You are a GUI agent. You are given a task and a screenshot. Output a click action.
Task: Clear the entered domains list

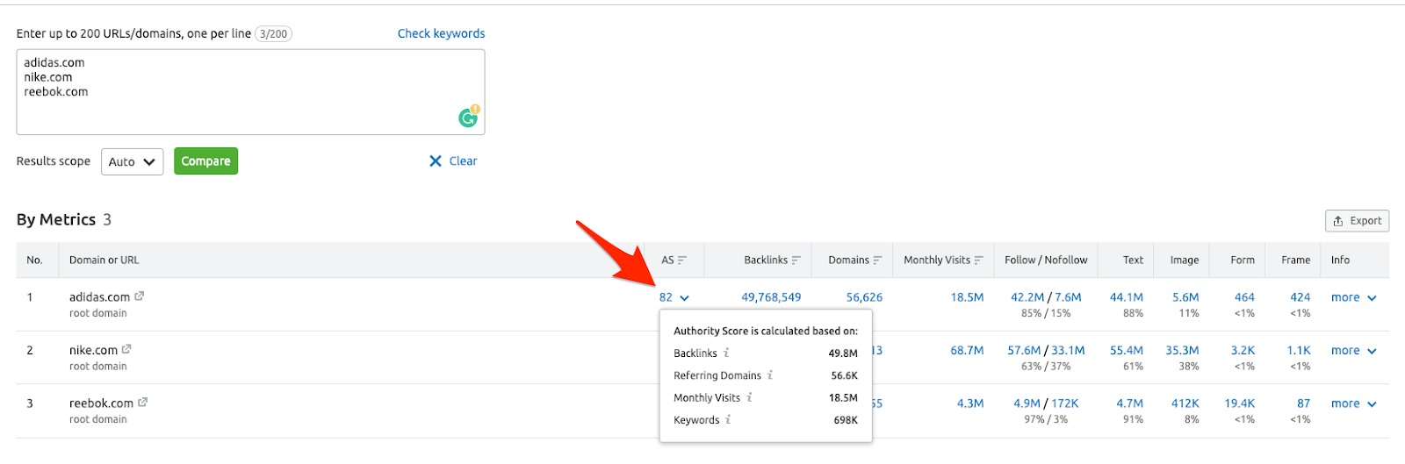tap(453, 161)
